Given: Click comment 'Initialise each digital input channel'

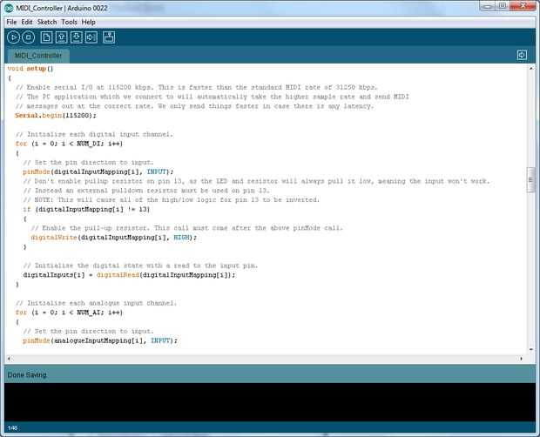Looking at the screenshot, I should tap(94, 134).
